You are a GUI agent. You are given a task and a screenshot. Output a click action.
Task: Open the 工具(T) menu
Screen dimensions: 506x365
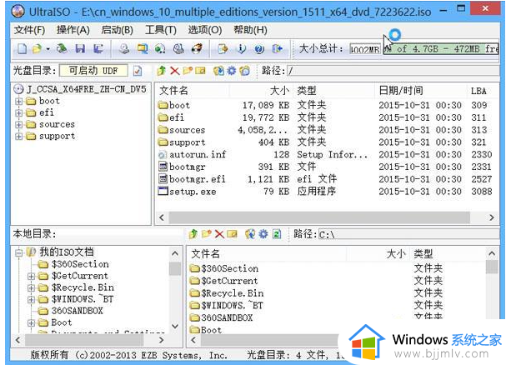pos(161,30)
